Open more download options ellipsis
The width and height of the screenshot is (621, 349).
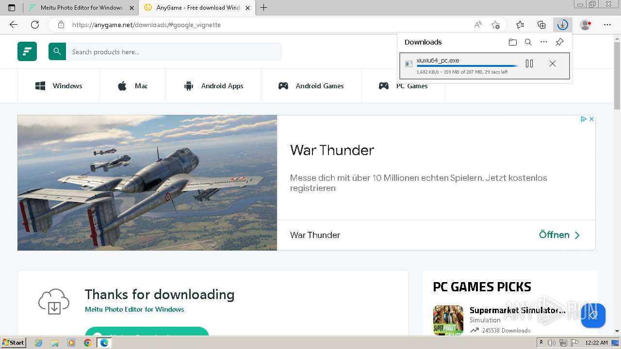pos(544,42)
